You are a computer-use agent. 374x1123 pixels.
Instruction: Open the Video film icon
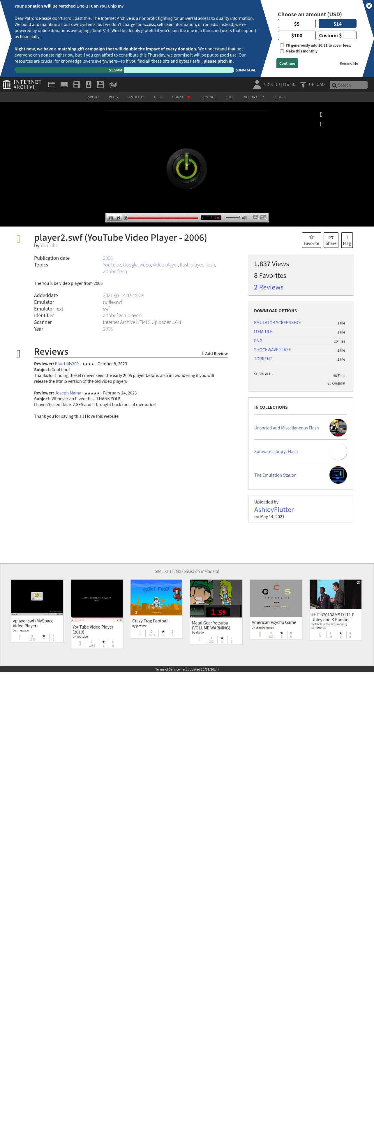pos(76,85)
